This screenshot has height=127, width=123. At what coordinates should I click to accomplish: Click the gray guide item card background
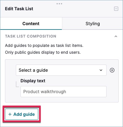click(x=10, y=81)
